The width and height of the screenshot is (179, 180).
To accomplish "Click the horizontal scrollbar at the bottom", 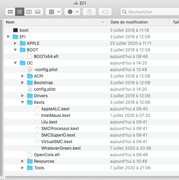I will tap(92, 177).
